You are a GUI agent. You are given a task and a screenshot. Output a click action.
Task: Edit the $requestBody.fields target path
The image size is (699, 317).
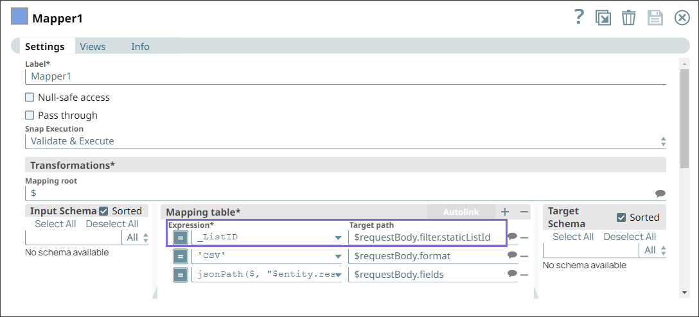[427, 275]
